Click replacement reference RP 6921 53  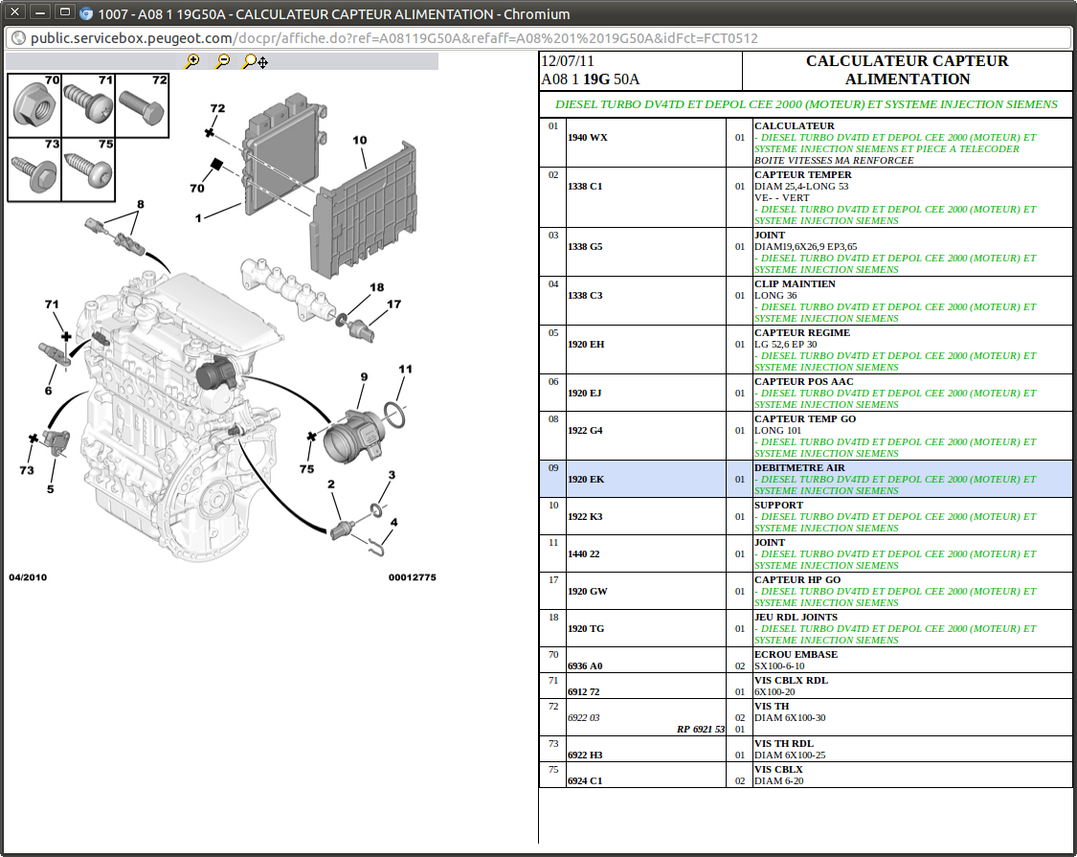[701, 730]
